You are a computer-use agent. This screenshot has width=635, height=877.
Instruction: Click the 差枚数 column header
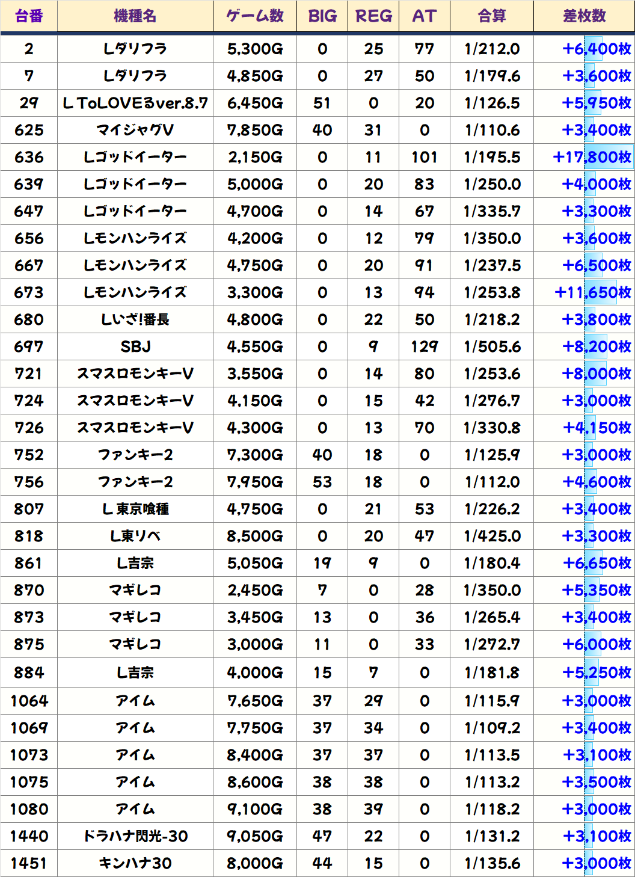pos(584,16)
